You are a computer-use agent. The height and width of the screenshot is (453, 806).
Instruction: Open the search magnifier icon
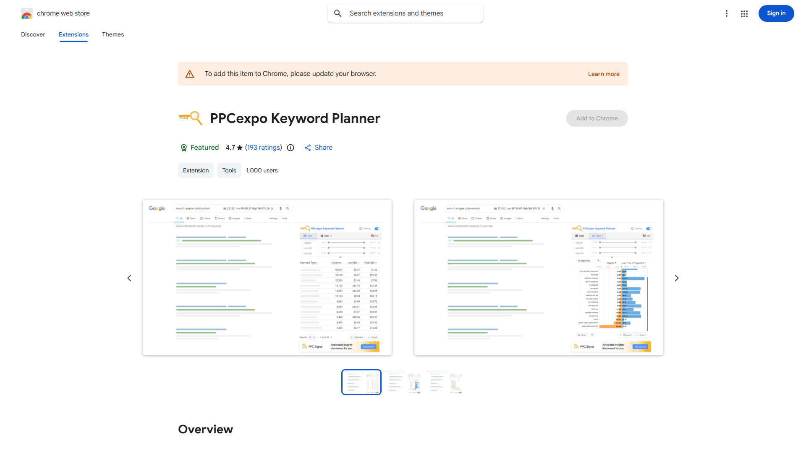(x=338, y=13)
